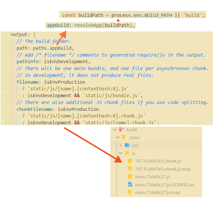213x200 pixels.
Task: Click the 'build' string literal
Action: click(x=192, y=15)
